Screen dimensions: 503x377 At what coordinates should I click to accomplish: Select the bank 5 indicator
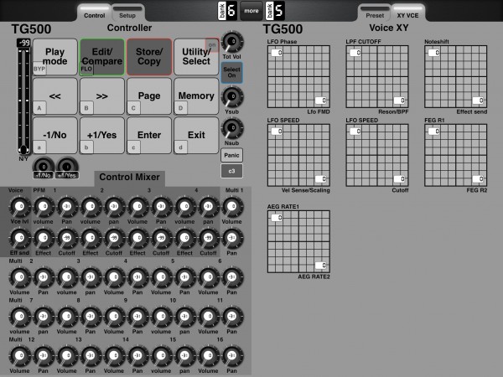[275, 11]
